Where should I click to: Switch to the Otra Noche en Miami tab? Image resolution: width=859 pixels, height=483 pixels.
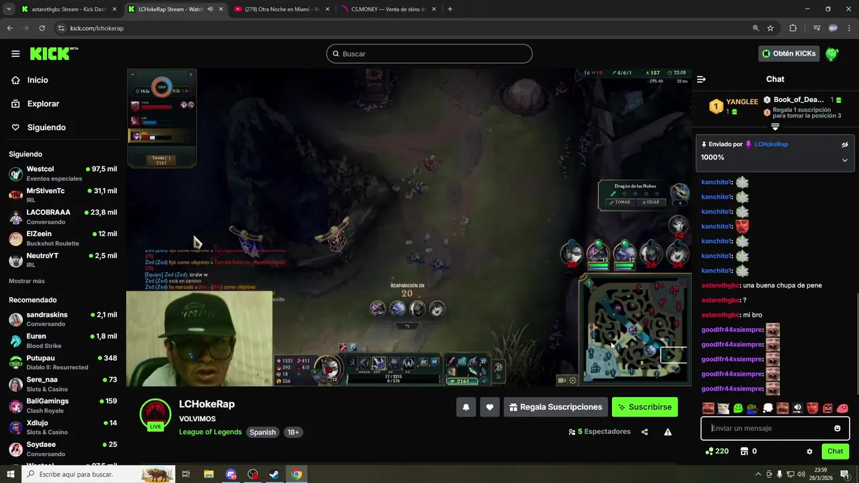[281, 9]
